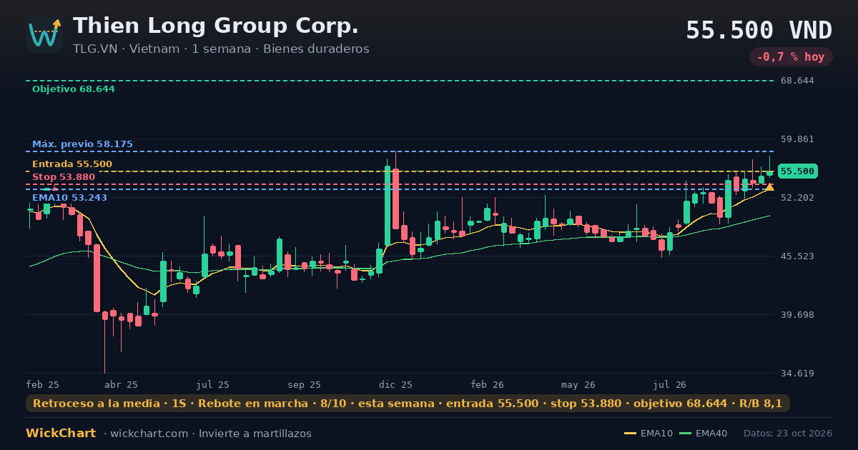Click the dic 25 date label

click(x=396, y=385)
